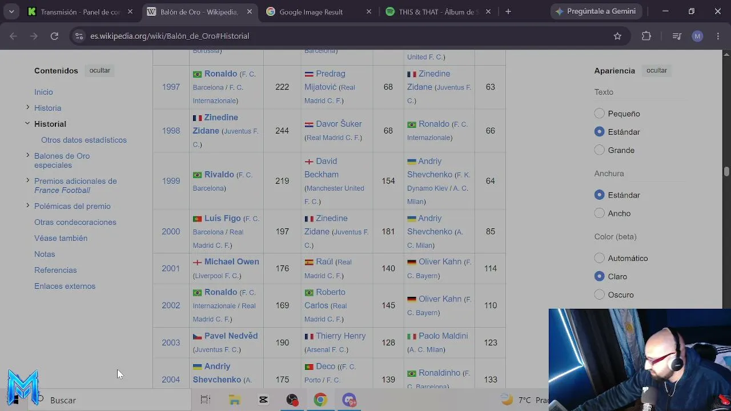View site information icon in address bar

pyautogui.click(x=78, y=36)
